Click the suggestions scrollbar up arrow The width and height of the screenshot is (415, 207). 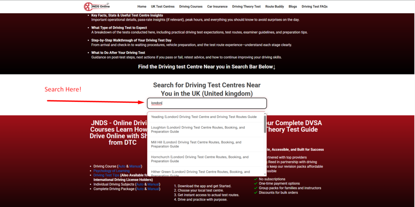[x=265, y=114]
